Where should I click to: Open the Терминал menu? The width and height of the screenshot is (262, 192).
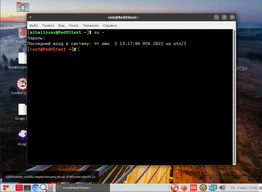[90, 26]
